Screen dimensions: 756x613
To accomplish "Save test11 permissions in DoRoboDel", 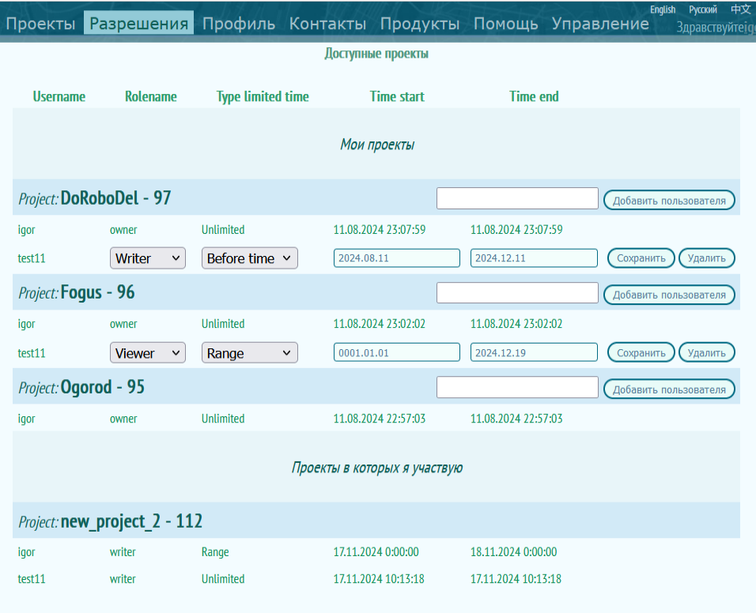I will [641, 258].
